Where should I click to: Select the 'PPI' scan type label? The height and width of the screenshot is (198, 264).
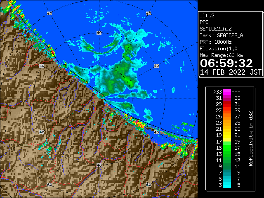point(204,22)
